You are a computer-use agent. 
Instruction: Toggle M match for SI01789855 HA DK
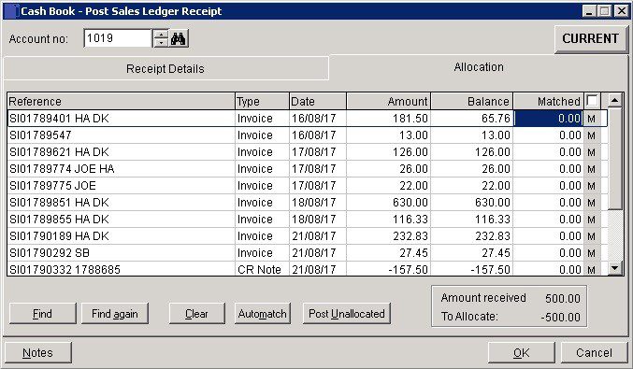[592, 220]
